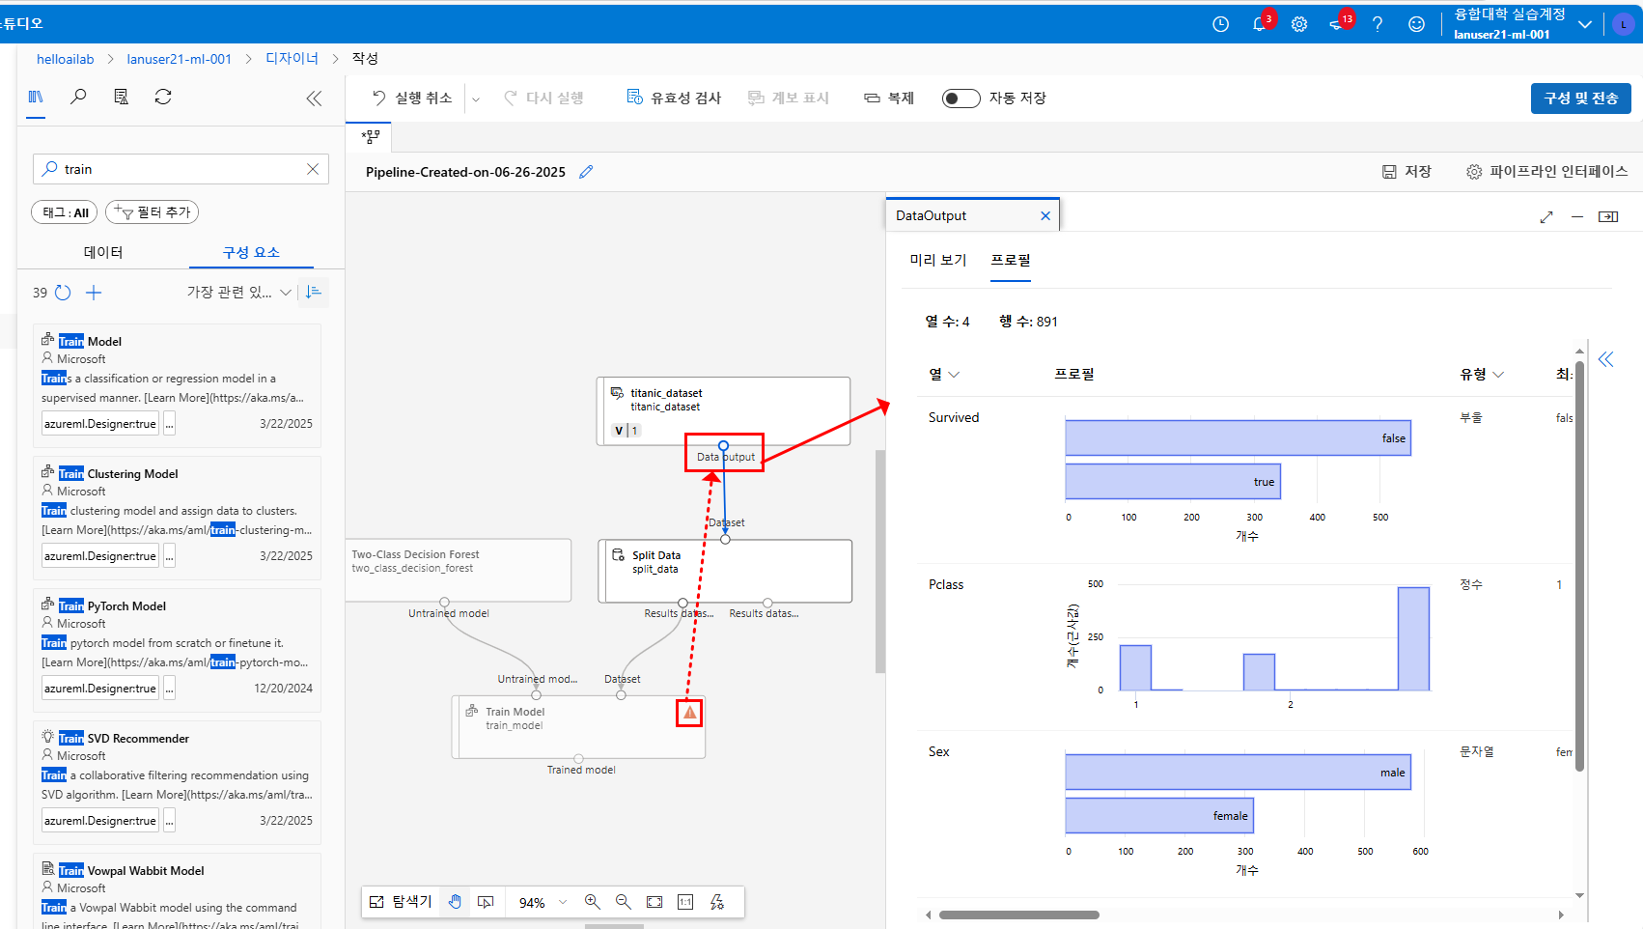Image resolution: width=1643 pixels, height=929 pixels.
Task: Click the helloailab breadcrumb link
Action: 66,59
